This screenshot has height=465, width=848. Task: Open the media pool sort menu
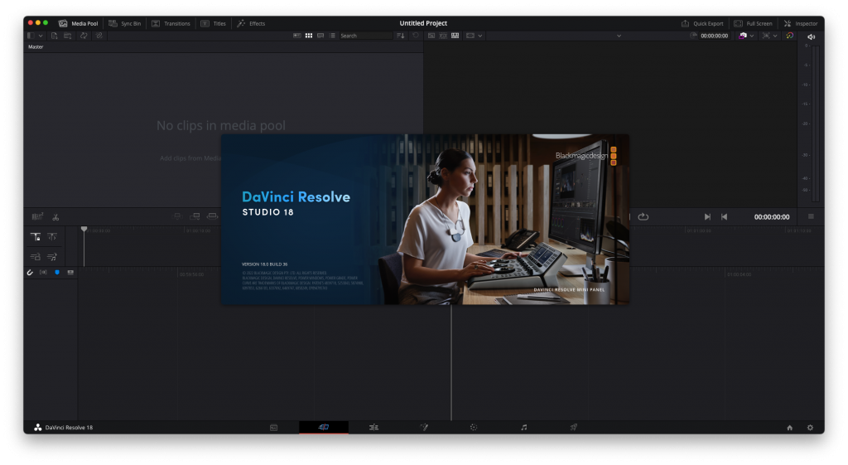pos(401,36)
